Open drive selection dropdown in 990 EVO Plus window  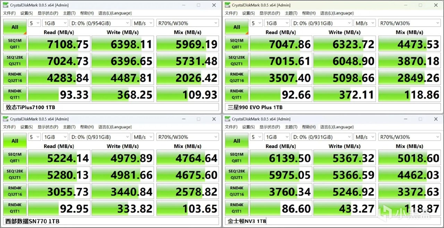point(322,23)
